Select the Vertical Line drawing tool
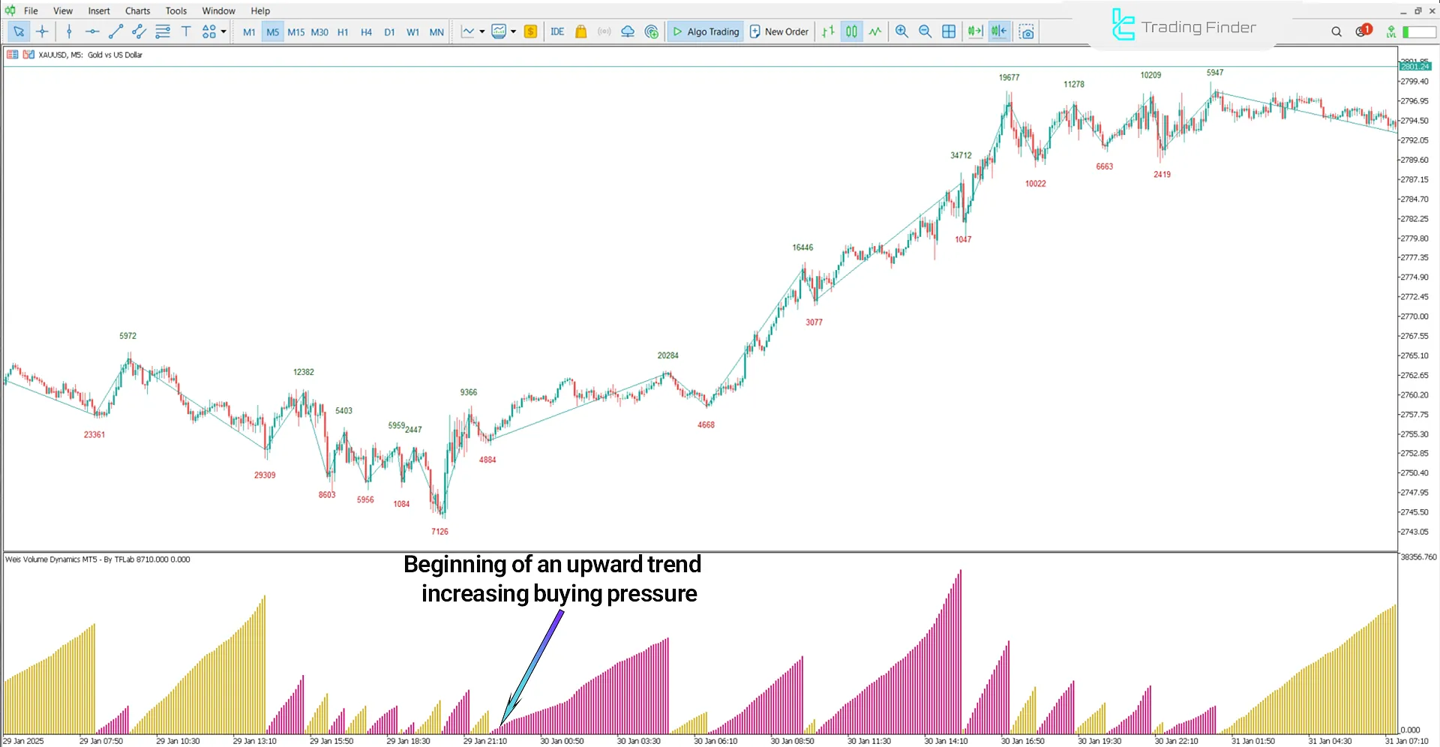The width and height of the screenshot is (1440, 747). (x=69, y=31)
